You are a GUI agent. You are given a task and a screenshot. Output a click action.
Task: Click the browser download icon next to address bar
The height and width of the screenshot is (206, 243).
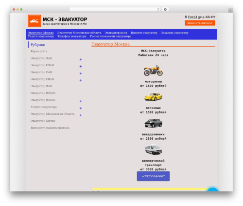[x=165, y=10]
